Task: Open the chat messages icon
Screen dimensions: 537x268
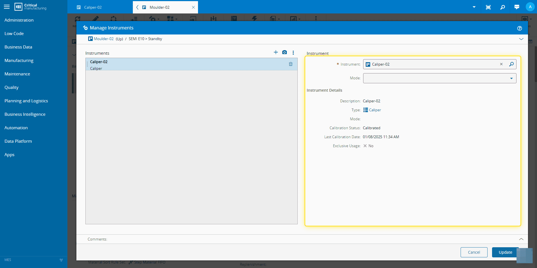Action: [517, 7]
